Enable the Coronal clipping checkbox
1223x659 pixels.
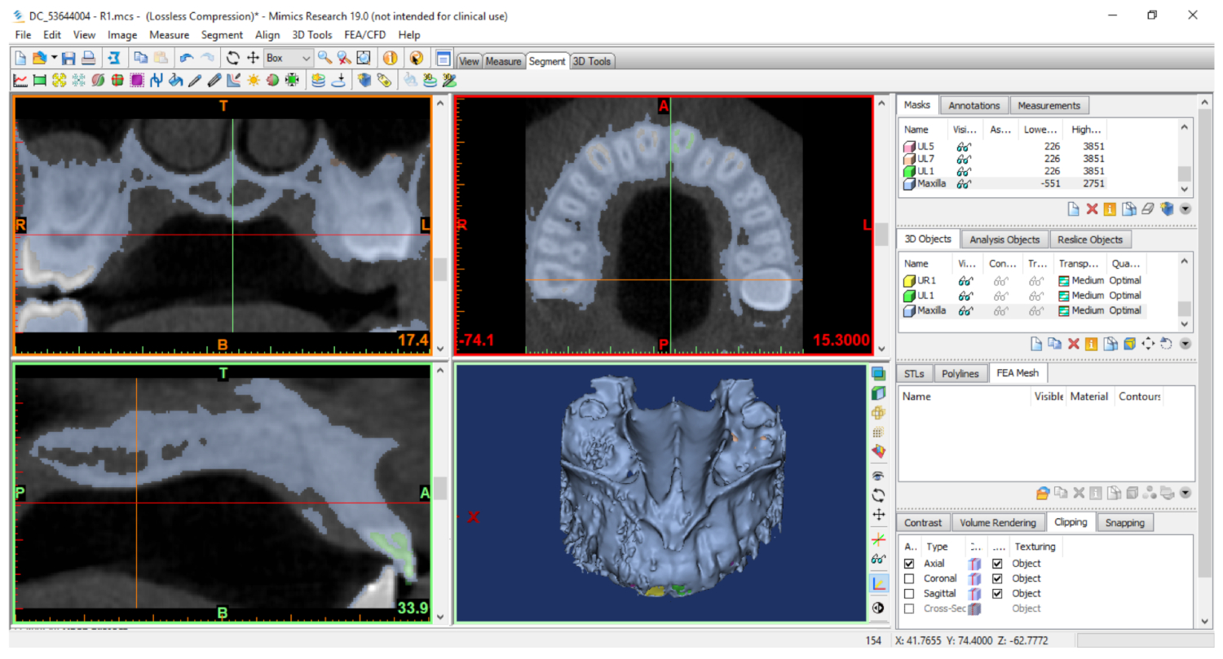coord(909,578)
